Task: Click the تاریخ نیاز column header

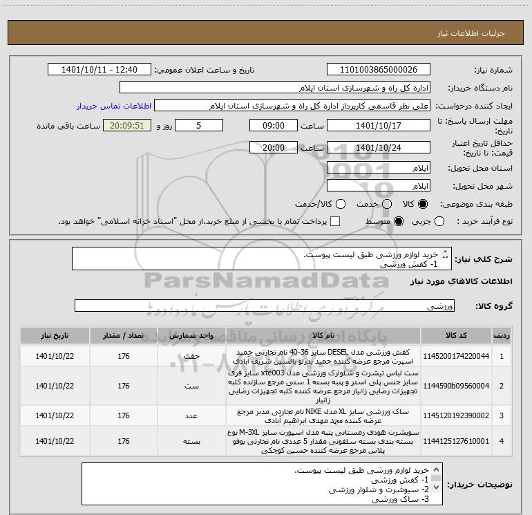Action: tap(55, 336)
